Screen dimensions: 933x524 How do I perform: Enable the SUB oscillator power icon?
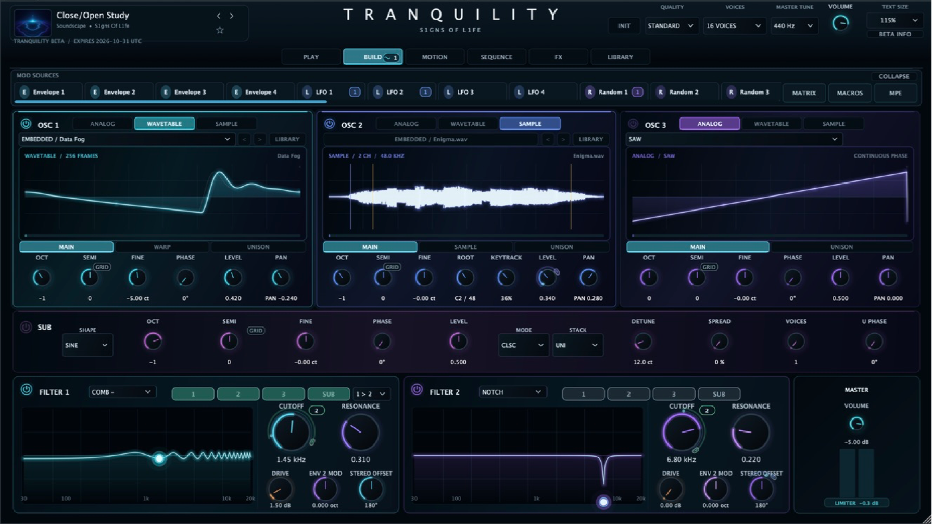click(26, 327)
